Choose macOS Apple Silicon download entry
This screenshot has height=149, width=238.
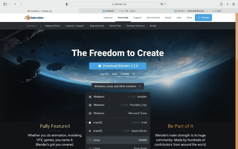coord(118,131)
